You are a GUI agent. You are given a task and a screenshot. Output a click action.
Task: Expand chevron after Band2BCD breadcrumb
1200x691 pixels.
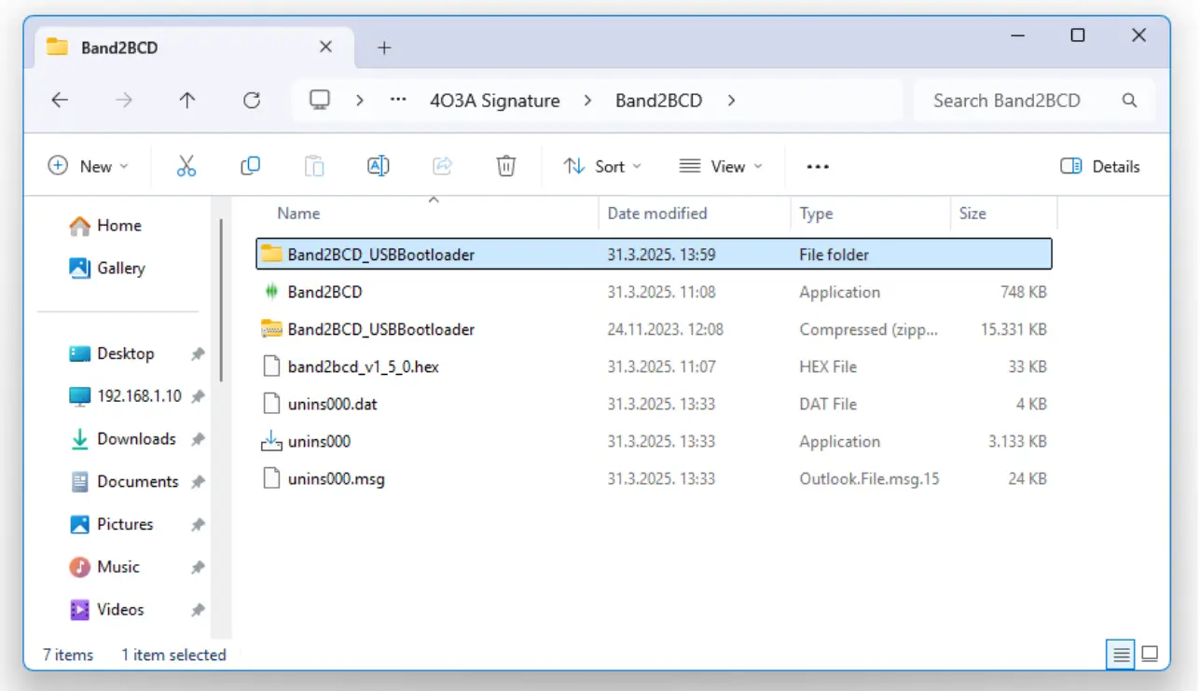(731, 100)
